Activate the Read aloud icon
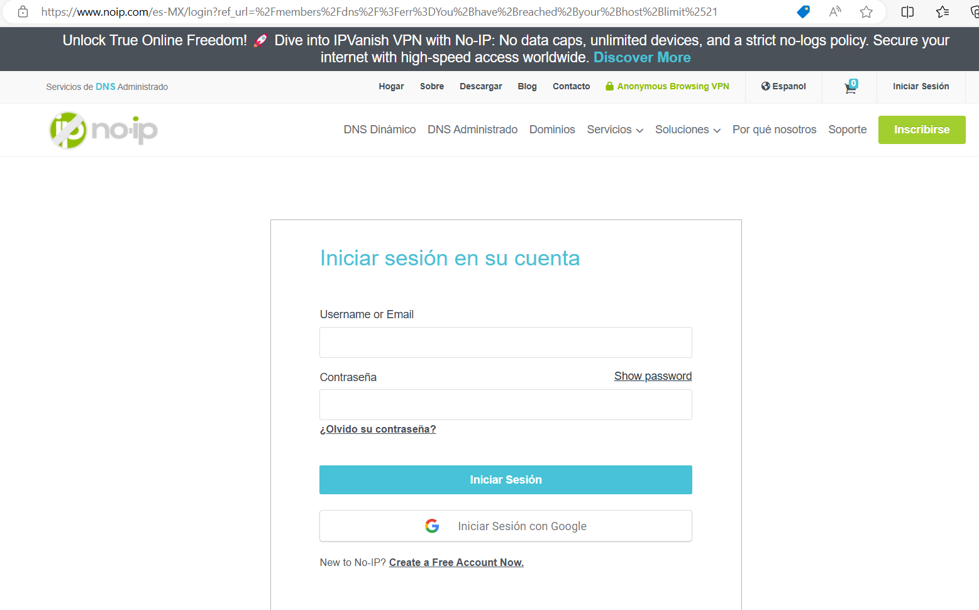The width and height of the screenshot is (979, 610). [x=835, y=11]
